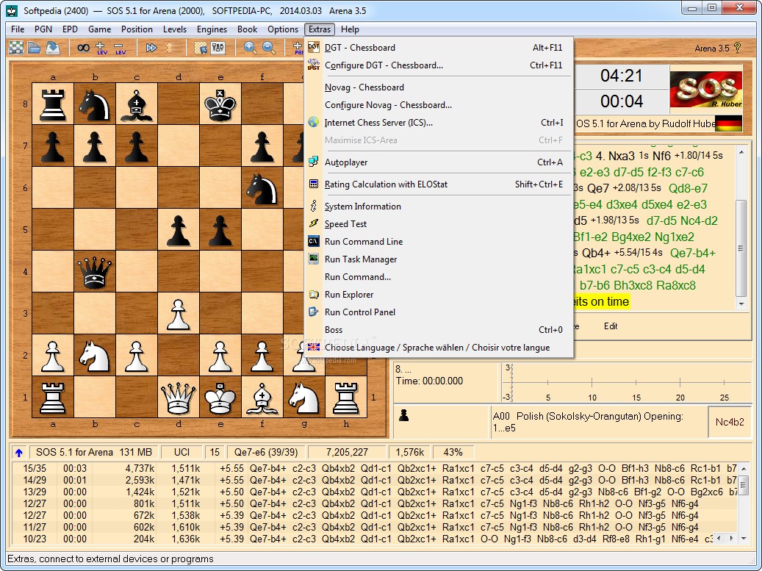This screenshot has width=762, height=571.
Task: Open Rating Calculation with ELOStat
Action: [439, 184]
